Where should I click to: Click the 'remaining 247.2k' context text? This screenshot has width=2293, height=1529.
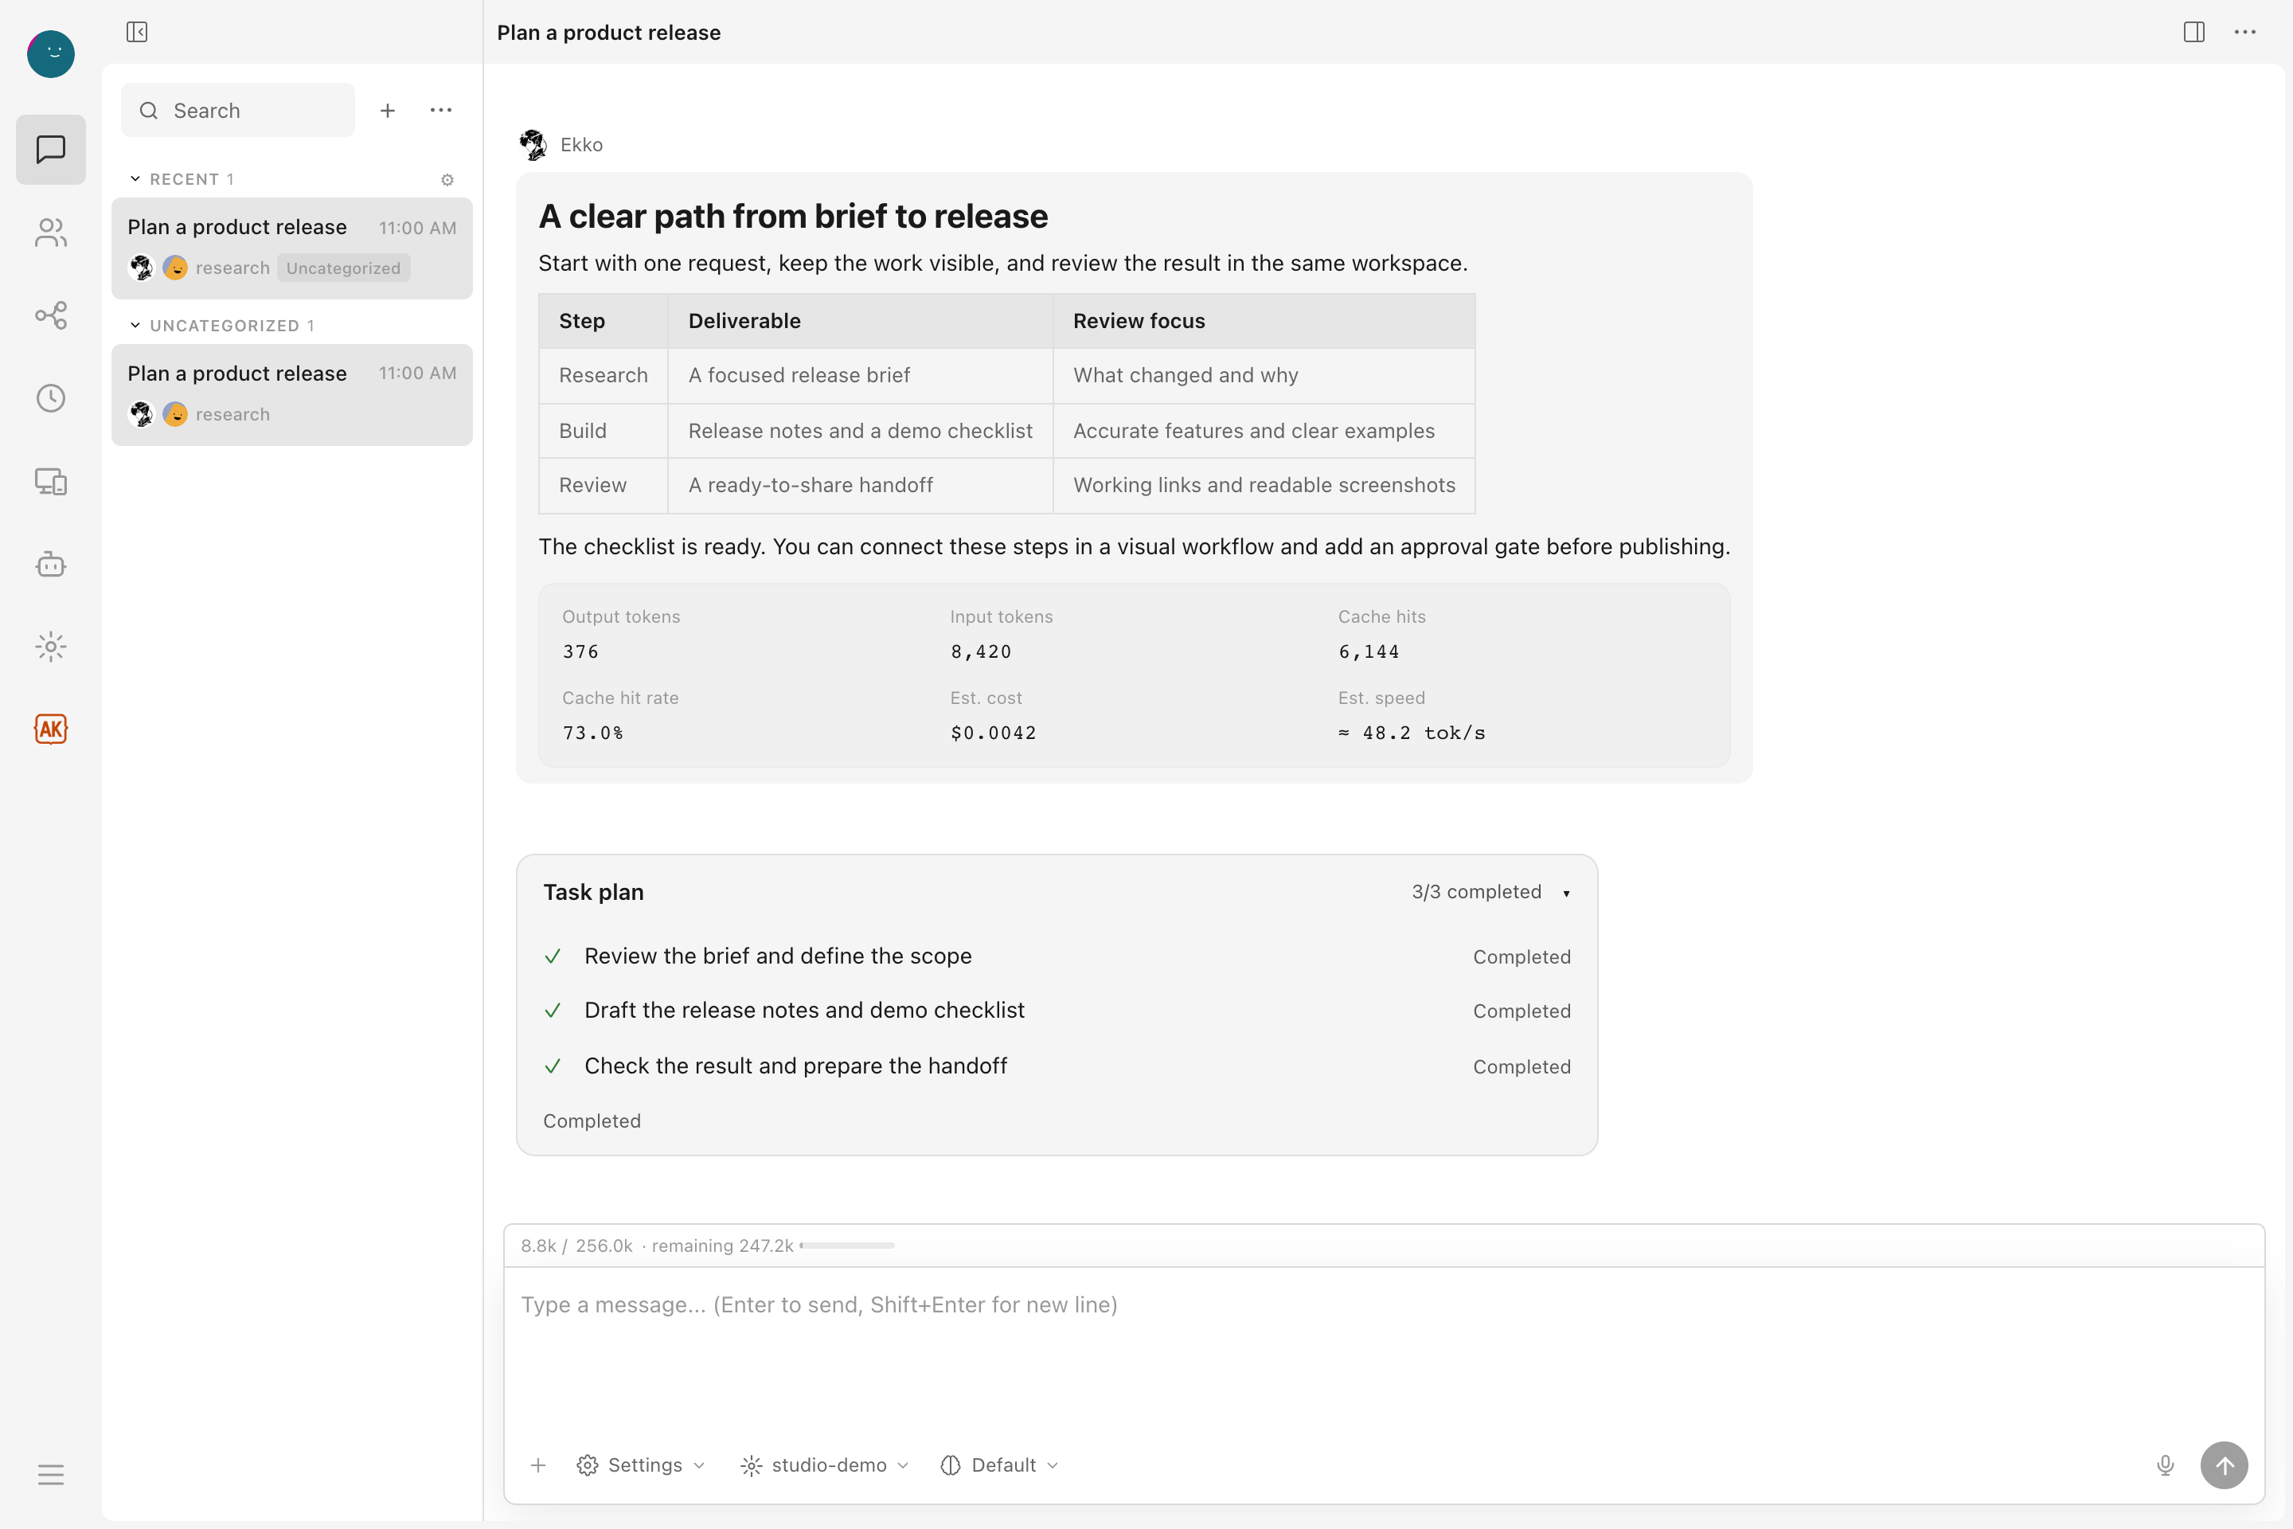tap(721, 1245)
